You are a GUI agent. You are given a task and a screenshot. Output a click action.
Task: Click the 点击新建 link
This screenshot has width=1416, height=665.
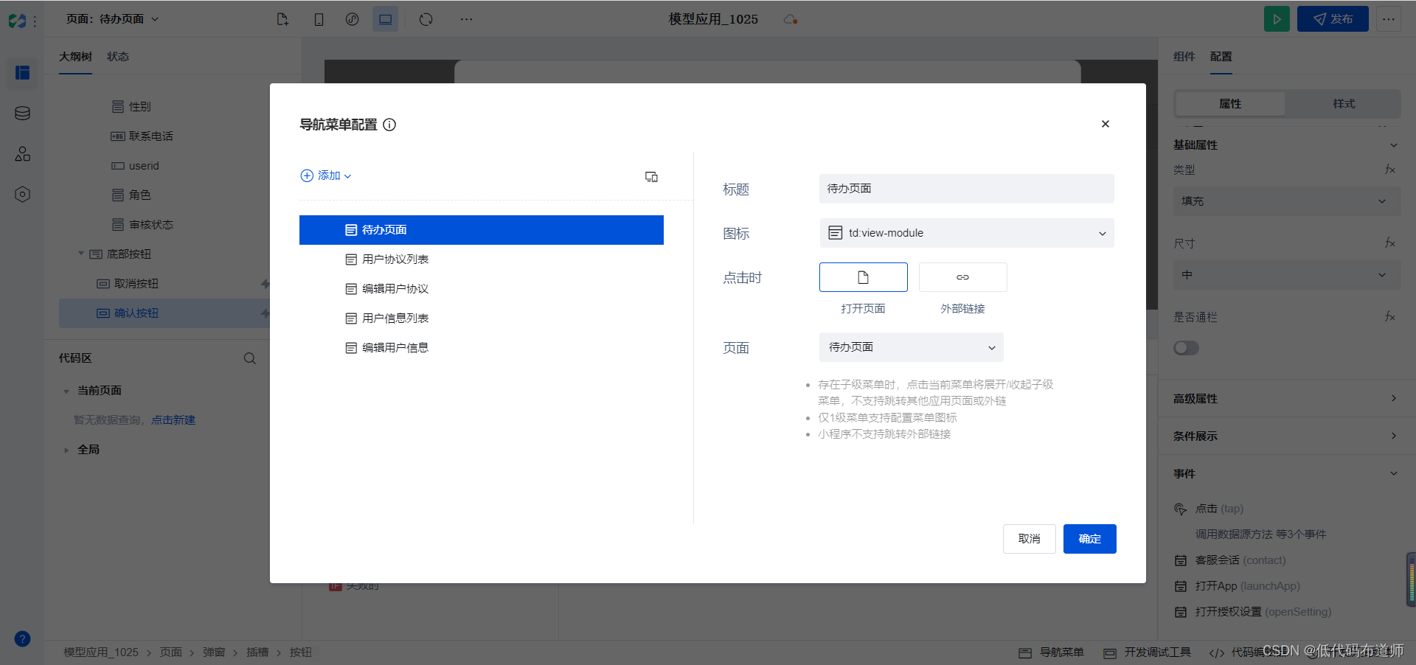173,420
